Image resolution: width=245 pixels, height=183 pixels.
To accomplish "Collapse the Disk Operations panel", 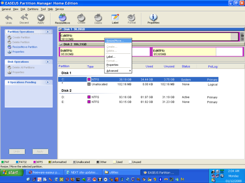I will (48, 62).
